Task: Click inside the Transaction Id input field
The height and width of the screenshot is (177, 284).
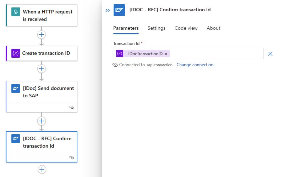Action: (217, 54)
